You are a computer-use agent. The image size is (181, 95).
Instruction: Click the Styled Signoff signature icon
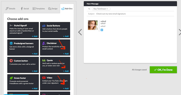(11, 25)
